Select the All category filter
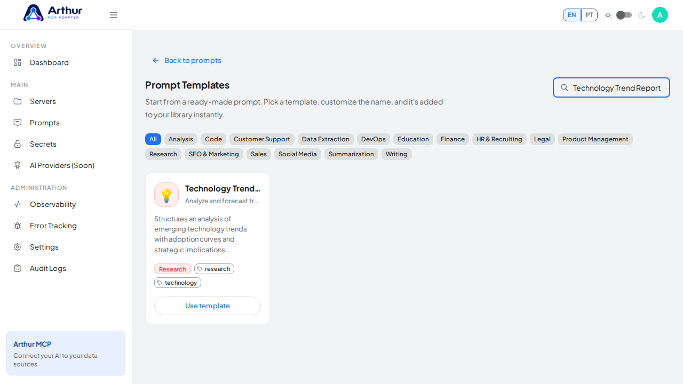This screenshot has width=683, height=384. point(153,139)
